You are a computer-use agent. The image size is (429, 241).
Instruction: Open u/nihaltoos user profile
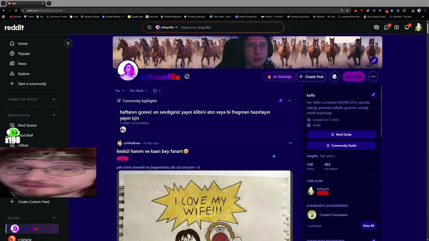tap(132, 143)
